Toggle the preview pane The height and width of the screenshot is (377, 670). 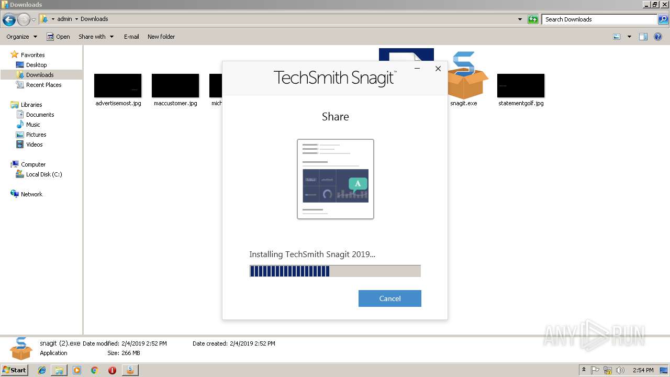click(643, 37)
